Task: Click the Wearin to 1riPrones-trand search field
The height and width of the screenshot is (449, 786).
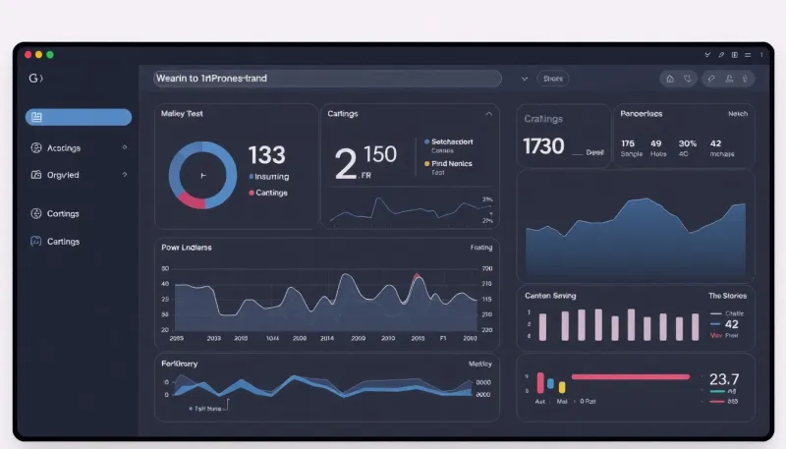Action: pyautogui.click(x=327, y=79)
